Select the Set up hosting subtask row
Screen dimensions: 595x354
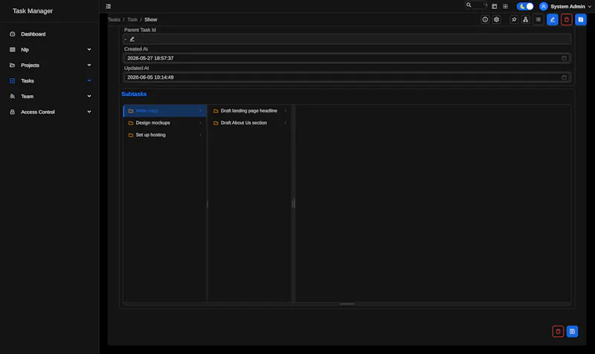(x=165, y=135)
